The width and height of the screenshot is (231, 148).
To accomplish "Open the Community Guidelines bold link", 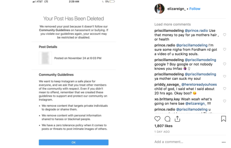I will pyautogui.click(x=54, y=30).
